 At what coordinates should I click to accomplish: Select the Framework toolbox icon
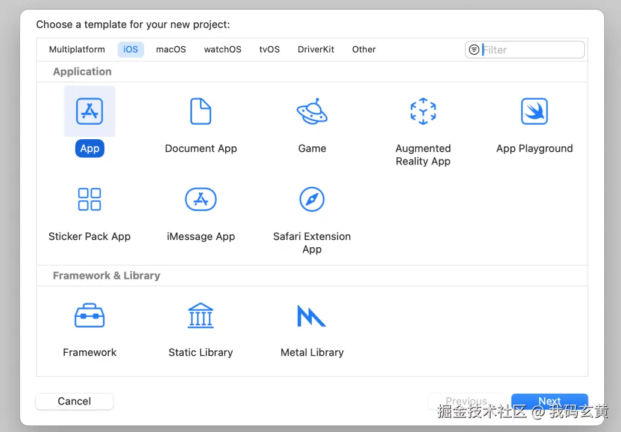coord(89,315)
